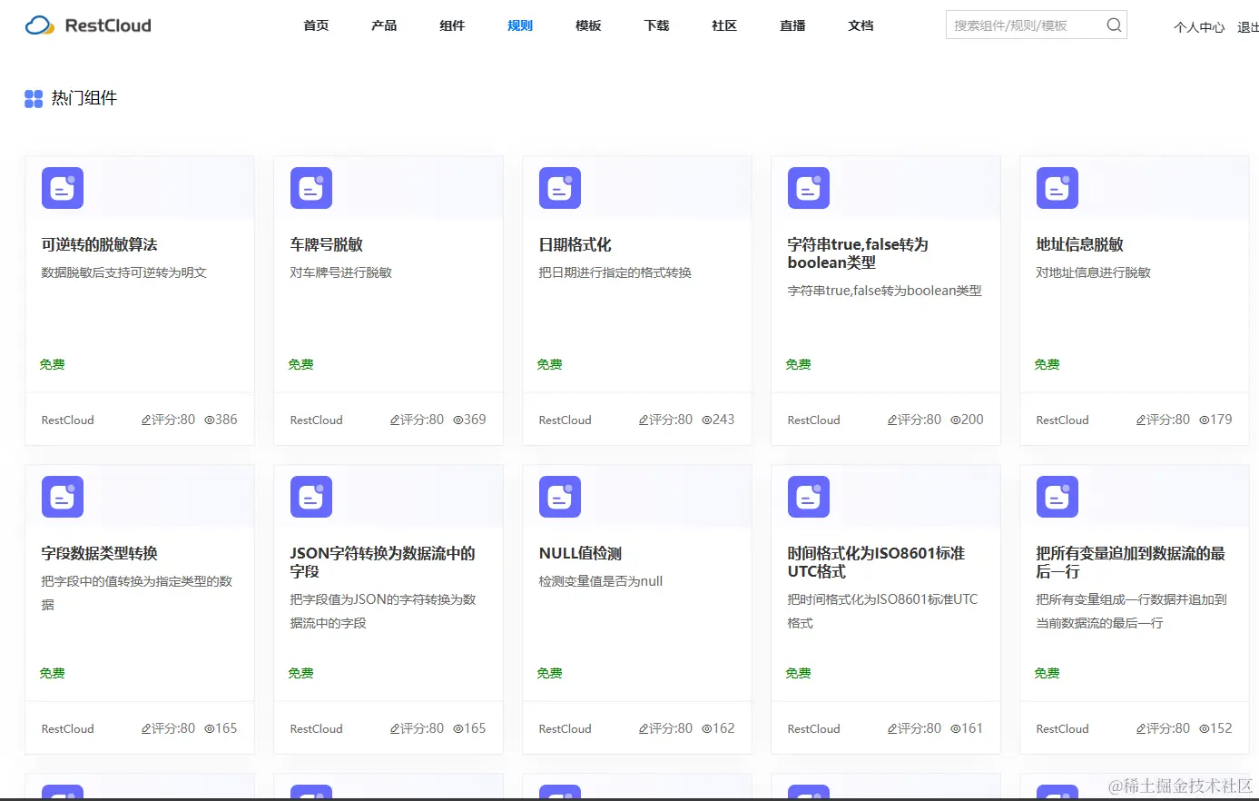Click the JSON字符转换为数据流中的字段 card icon
The width and height of the screenshot is (1259, 801).
coord(311,497)
